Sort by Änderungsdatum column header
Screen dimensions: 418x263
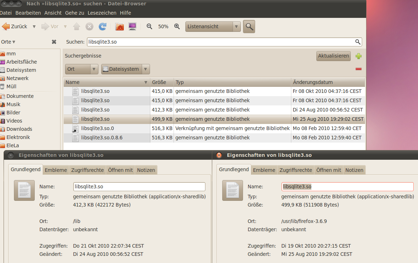328,82
